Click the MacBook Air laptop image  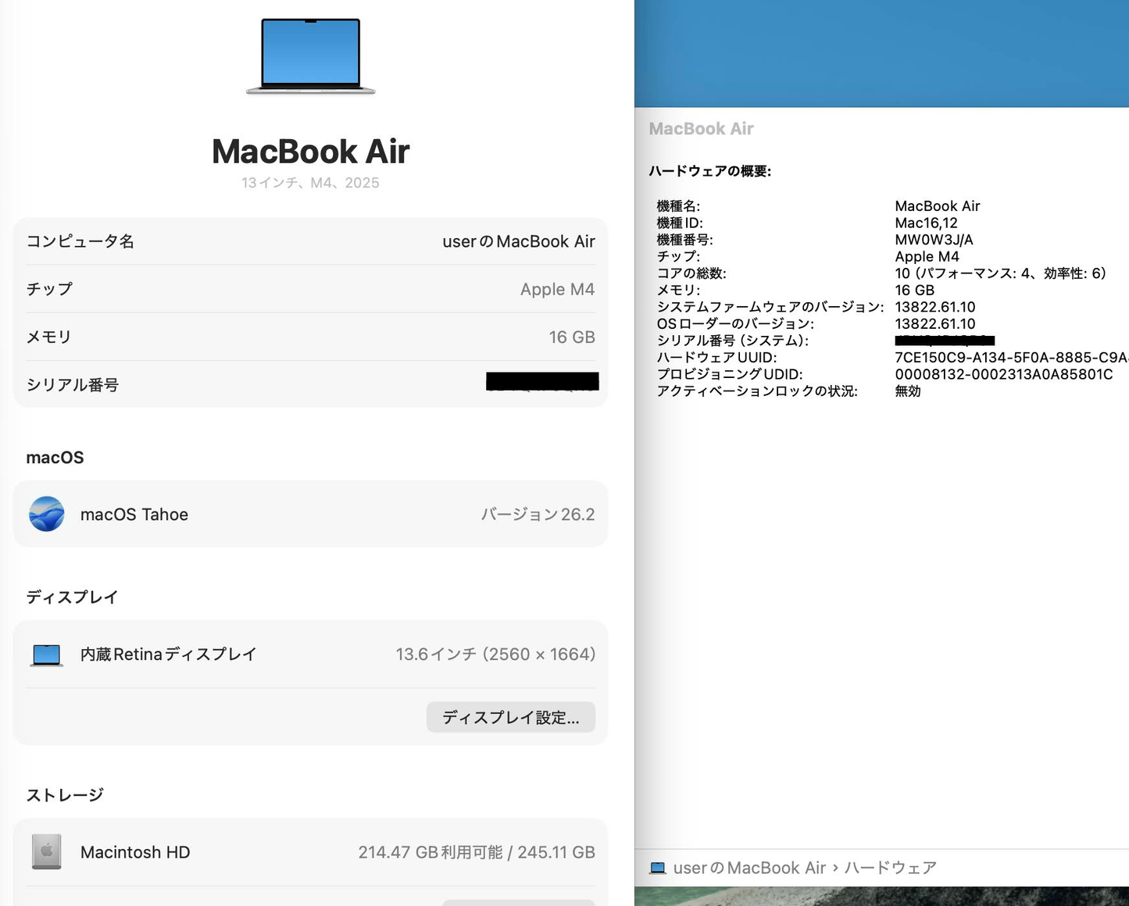click(x=311, y=55)
